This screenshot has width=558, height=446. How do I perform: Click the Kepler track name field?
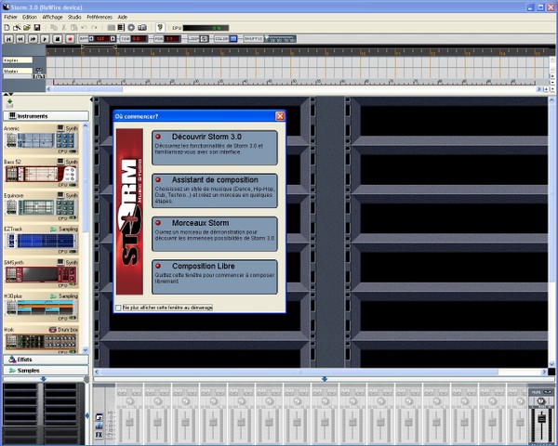click(x=18, y=60)
